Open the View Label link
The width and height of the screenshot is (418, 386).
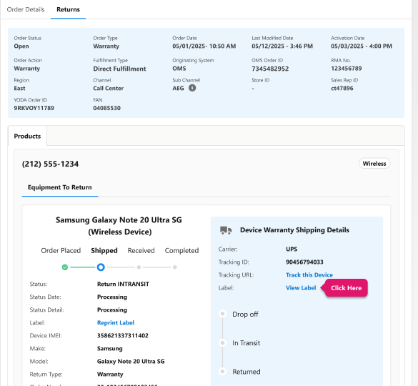[301, 288]
